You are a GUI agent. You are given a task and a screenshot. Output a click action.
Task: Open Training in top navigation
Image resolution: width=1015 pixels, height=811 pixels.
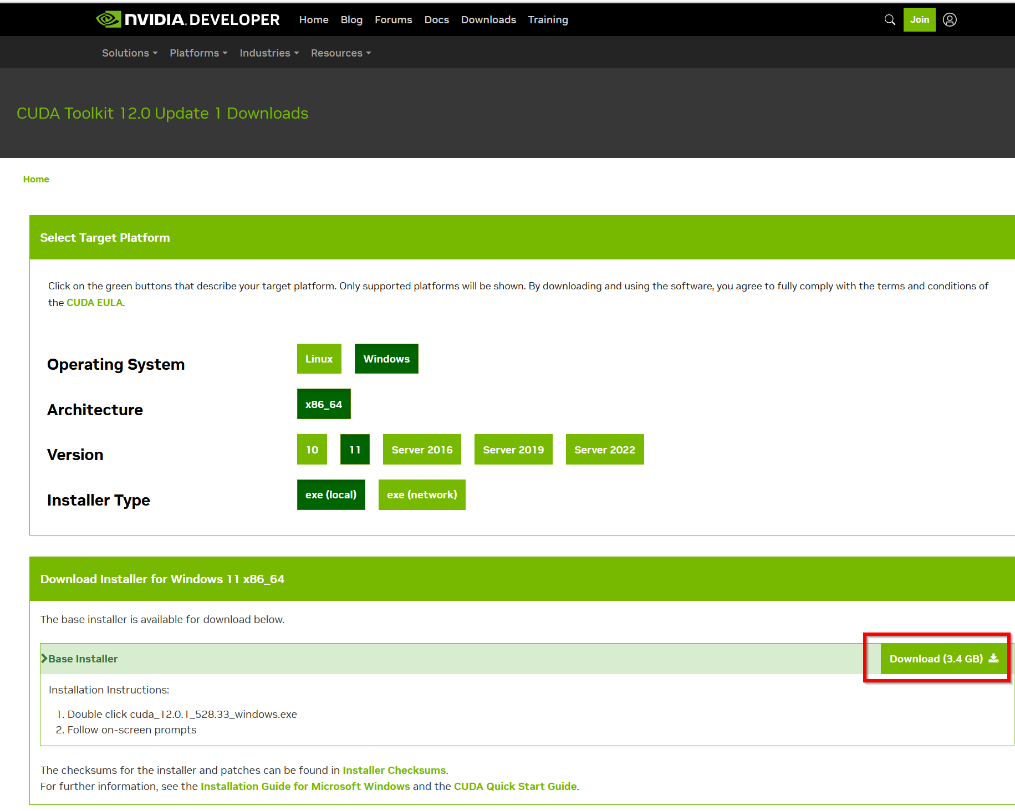coord(548,20)
